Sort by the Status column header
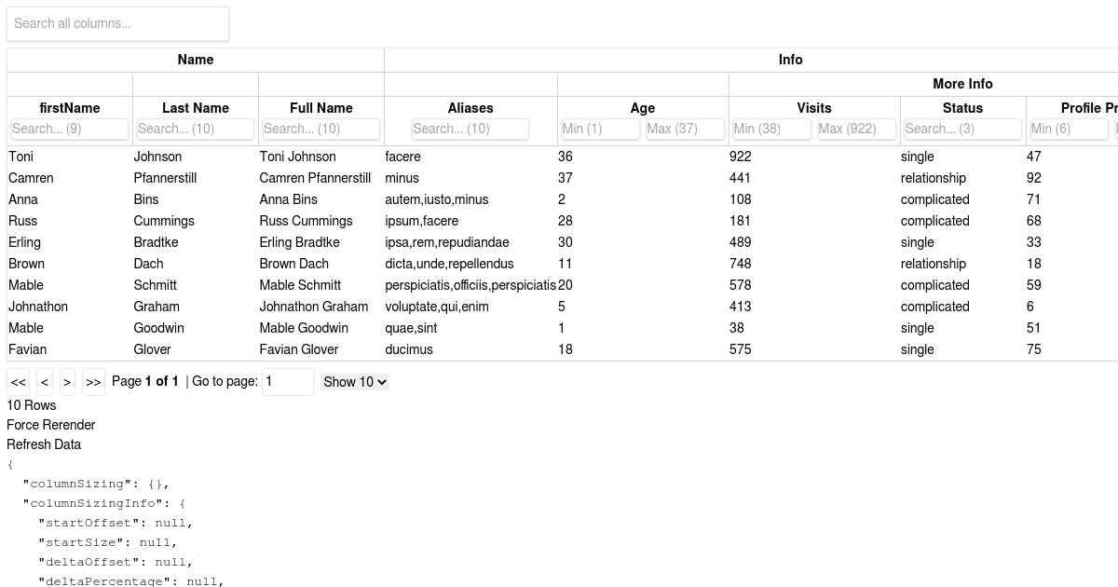This screenshot has height=587, width=1118. 962,108
